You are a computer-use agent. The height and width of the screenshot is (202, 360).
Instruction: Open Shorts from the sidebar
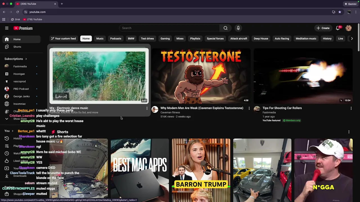coord(17,47)
